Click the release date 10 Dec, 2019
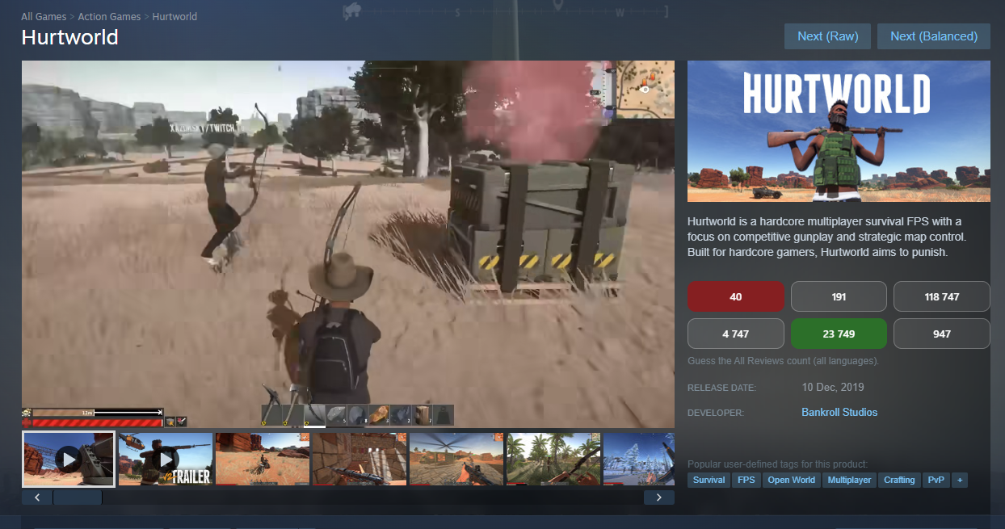Image resolution: width=1005 pixels, height=529 pixels. (x=833, y=388)
